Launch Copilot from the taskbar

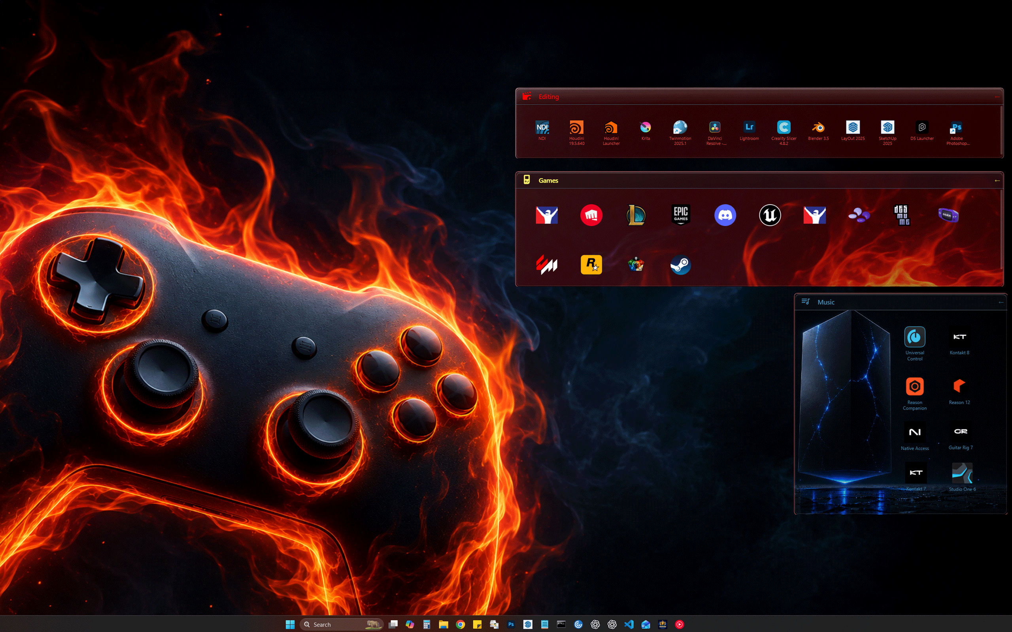(x=410, y=624)
